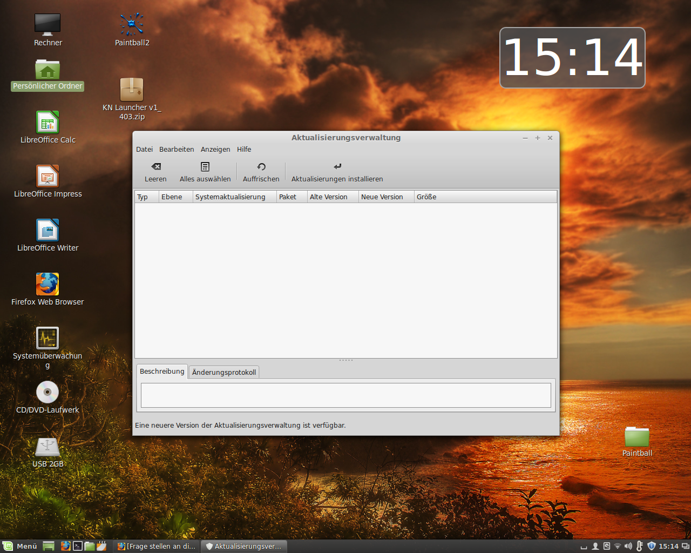Click the update manager shield tray icon
The height and width of the screenshot is (553, 691).
(651, 546)
